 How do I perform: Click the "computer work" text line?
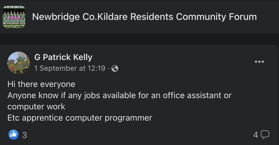point(36,107)
